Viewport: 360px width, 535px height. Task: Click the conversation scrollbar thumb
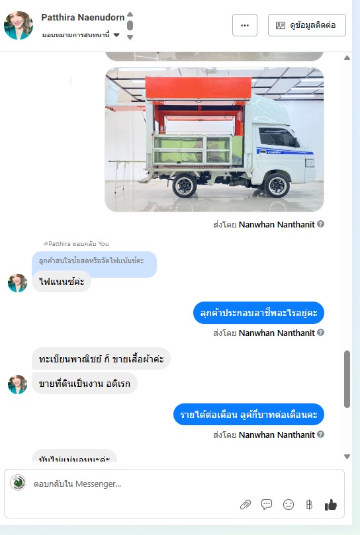pos(347,379)
